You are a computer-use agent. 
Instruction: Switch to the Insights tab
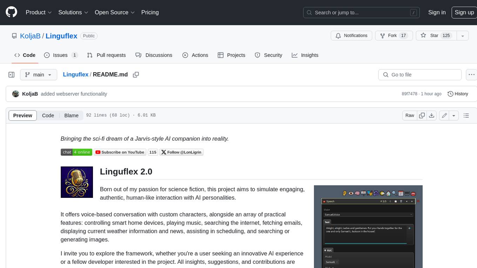click(305, 55)
